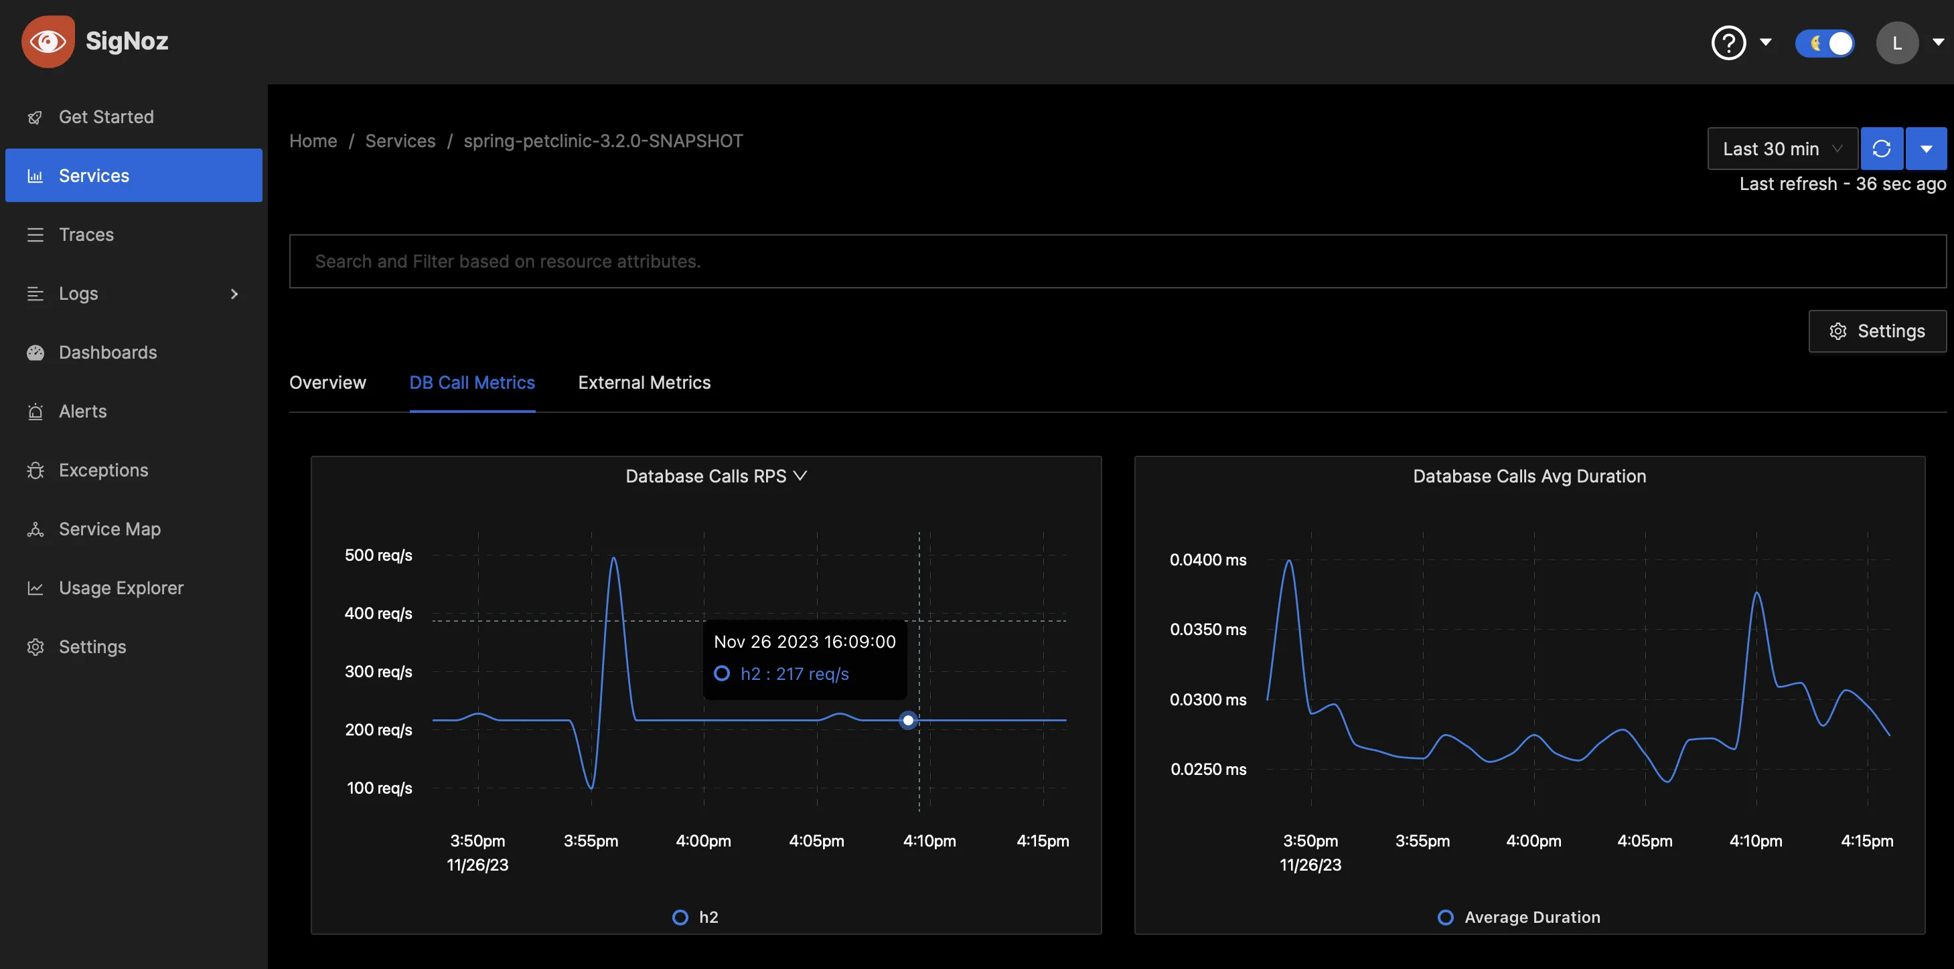Click the resource attributes search field

click(1118, 261)
